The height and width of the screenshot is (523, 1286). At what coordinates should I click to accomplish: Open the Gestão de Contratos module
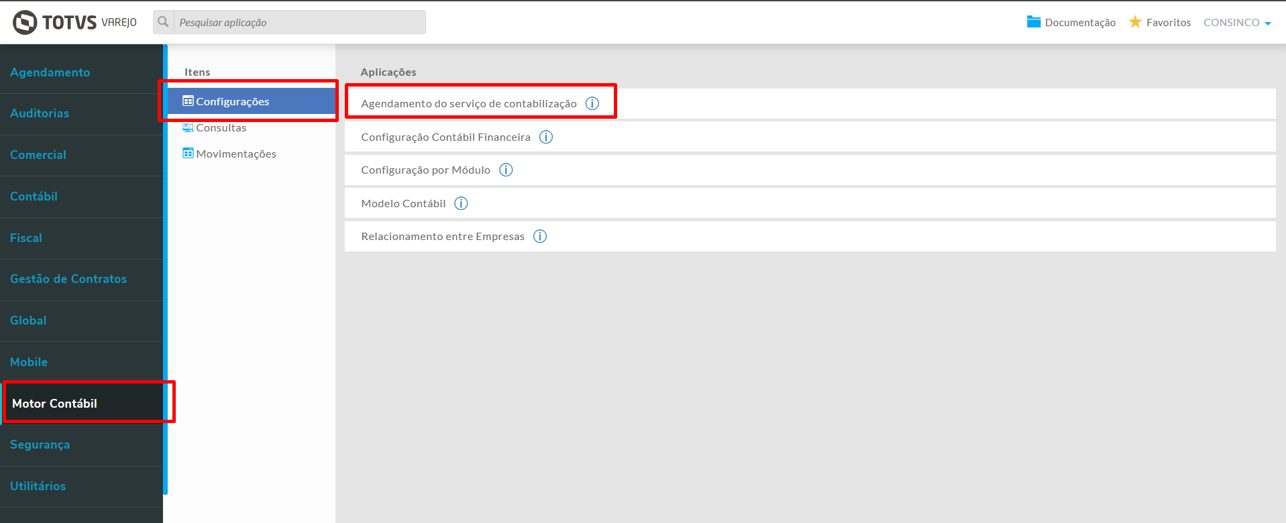pyautogui.click(x=81, y=280)
